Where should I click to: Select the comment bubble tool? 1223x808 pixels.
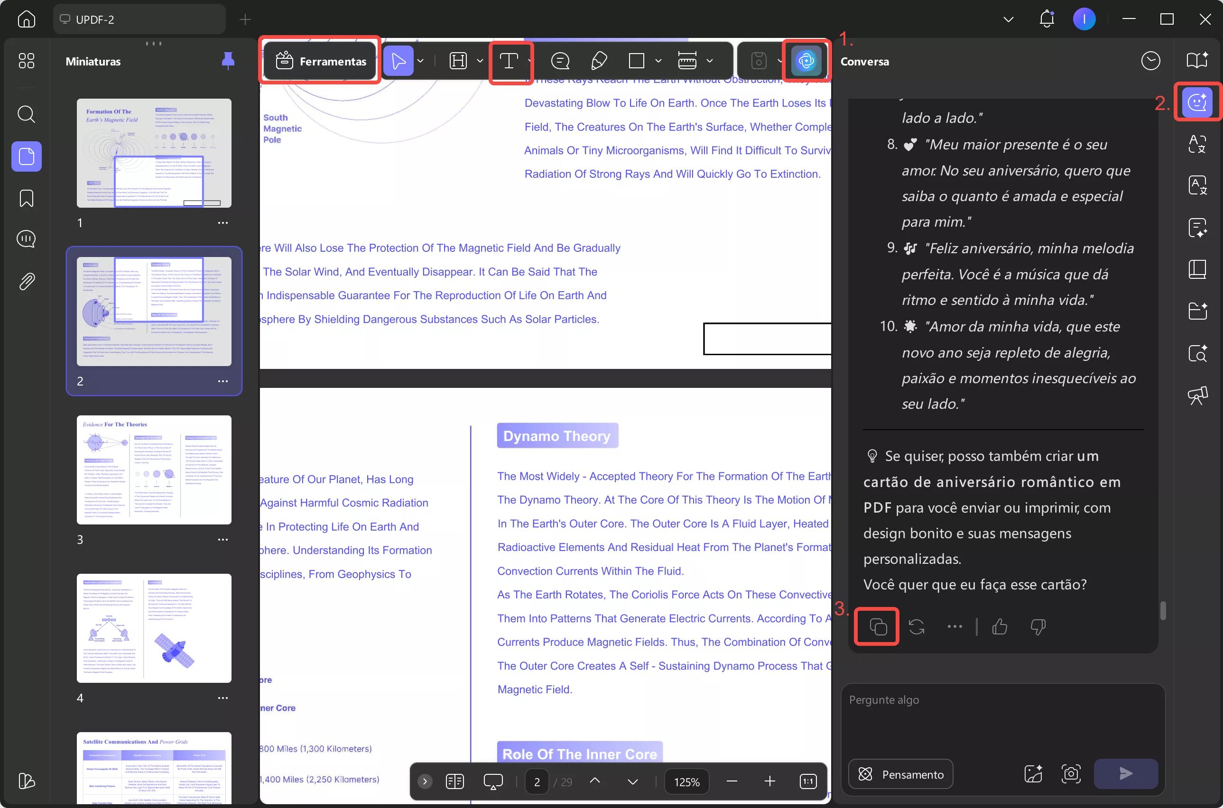560,61
